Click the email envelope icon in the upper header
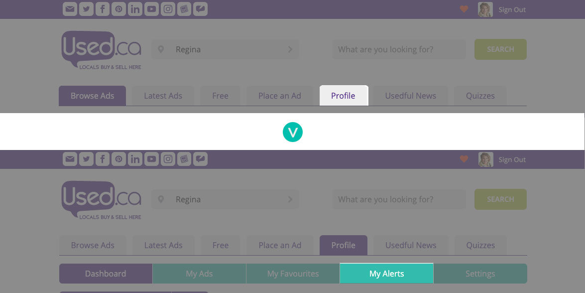The image size is (585, 293). coord(70,9)
